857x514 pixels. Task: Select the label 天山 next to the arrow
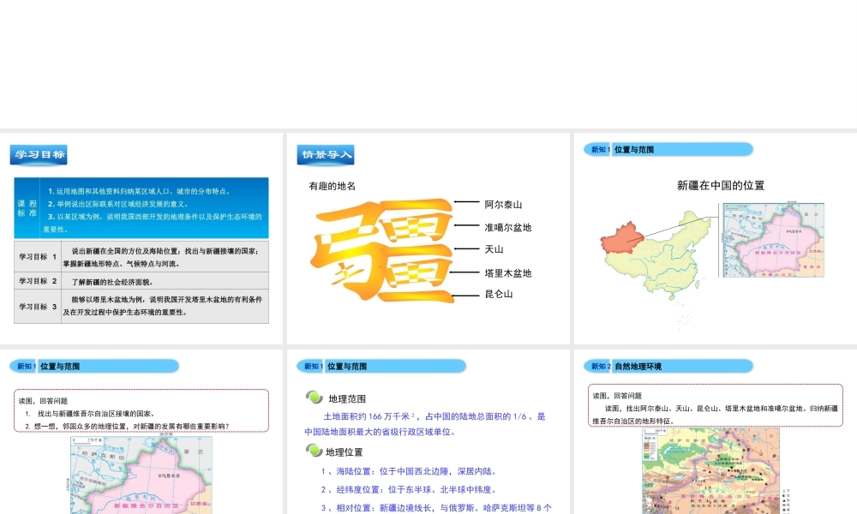494,249
